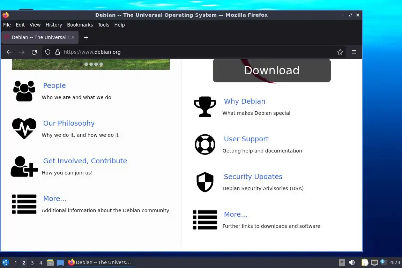
Task: Click the shield Security Updates icon
Action: 205,182
